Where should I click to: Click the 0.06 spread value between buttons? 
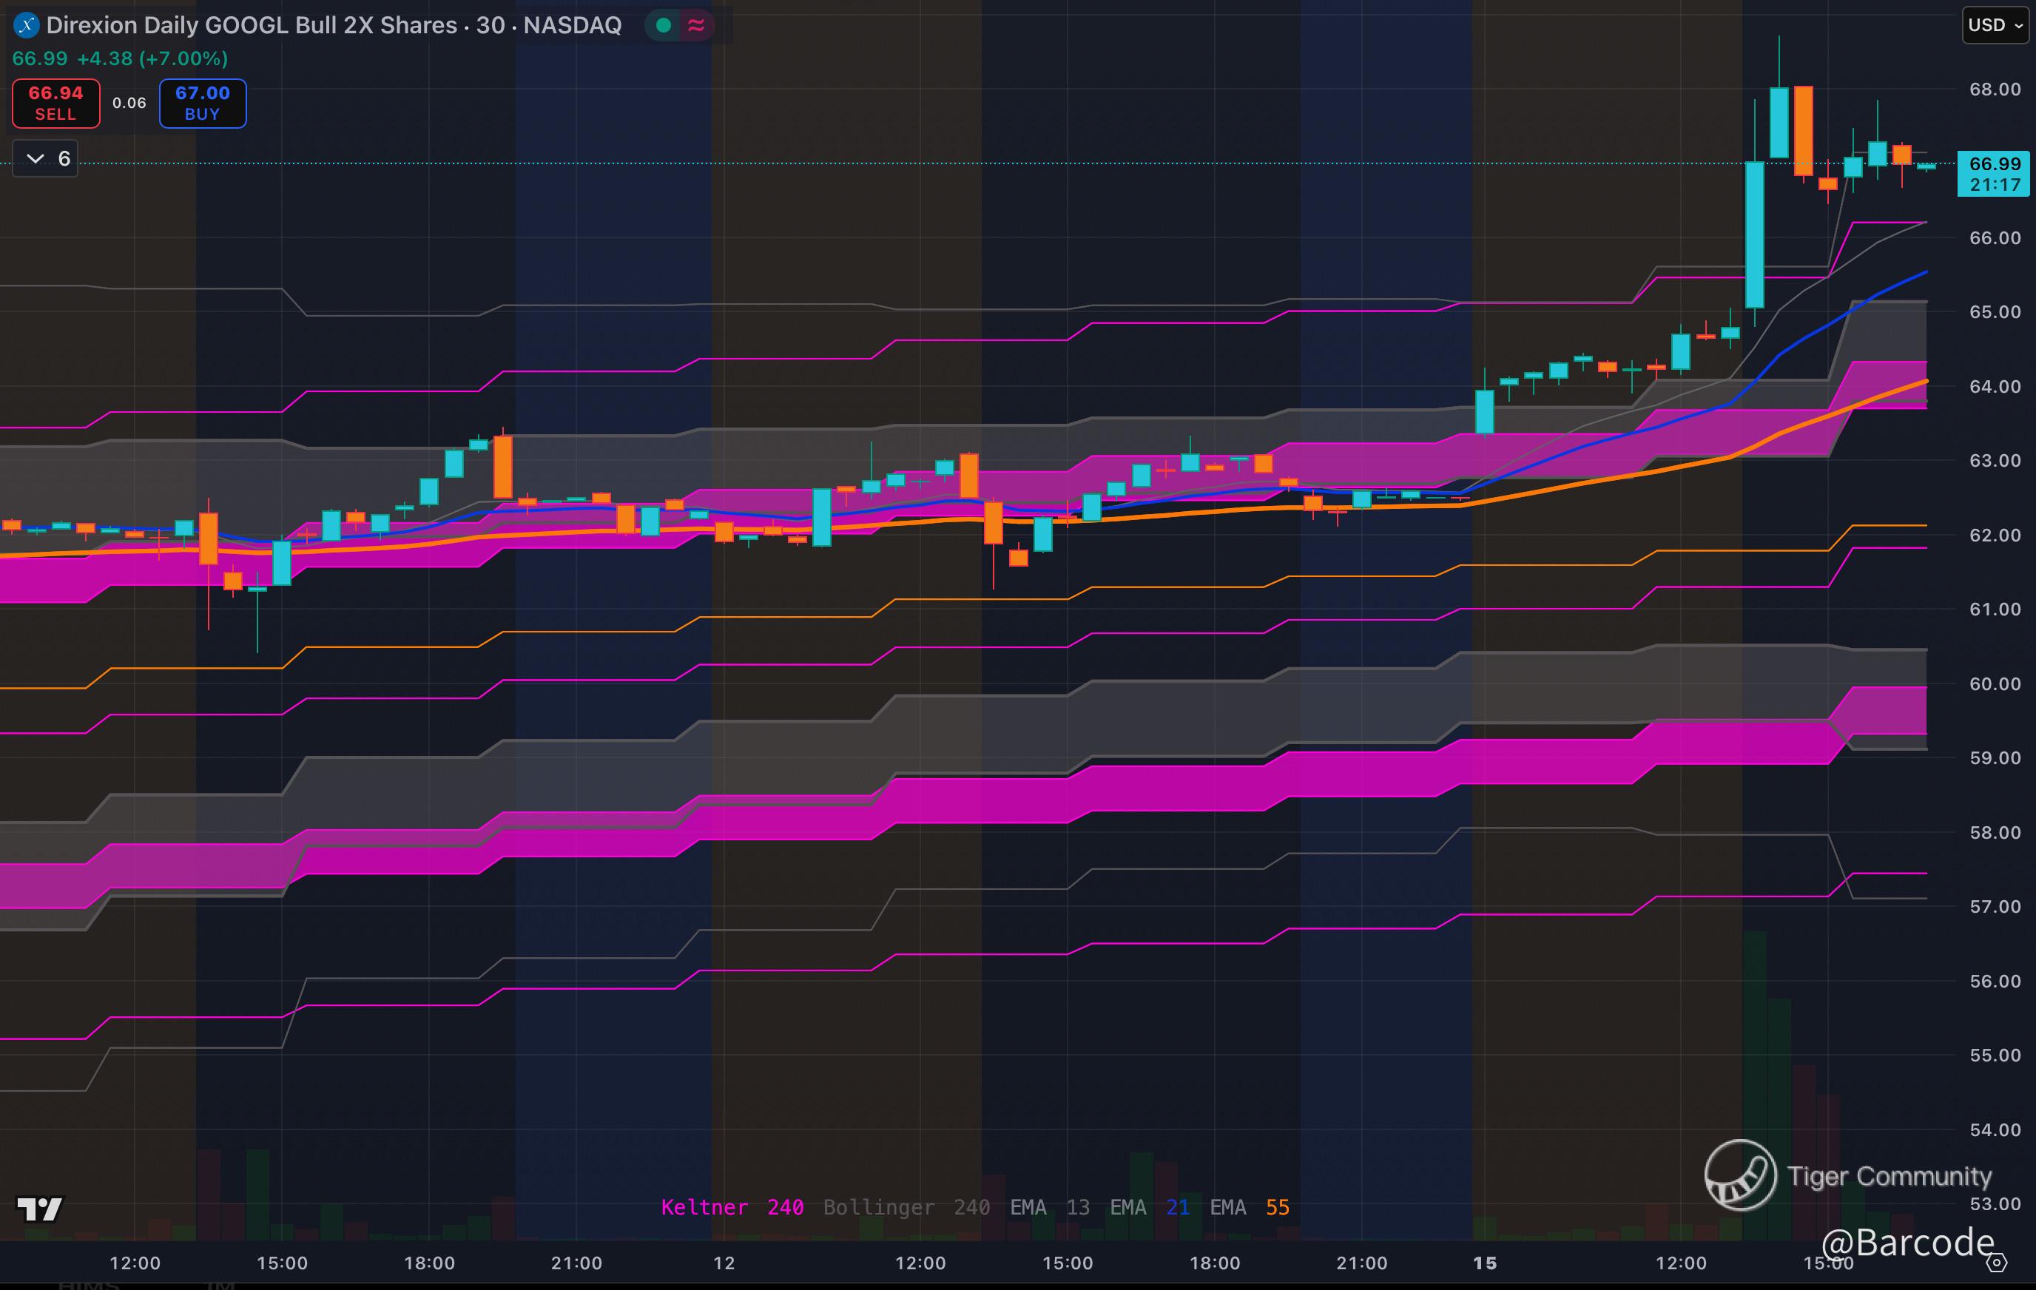coord(129,103)
